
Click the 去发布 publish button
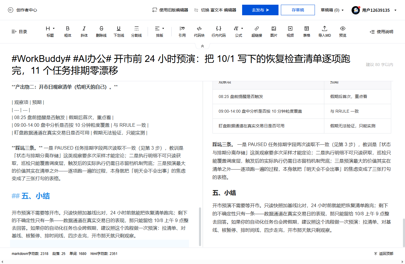click(260, 10)
